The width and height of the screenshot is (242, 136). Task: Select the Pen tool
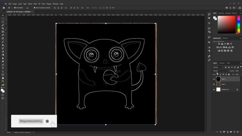pyautogui.click(x=3, y=65)
